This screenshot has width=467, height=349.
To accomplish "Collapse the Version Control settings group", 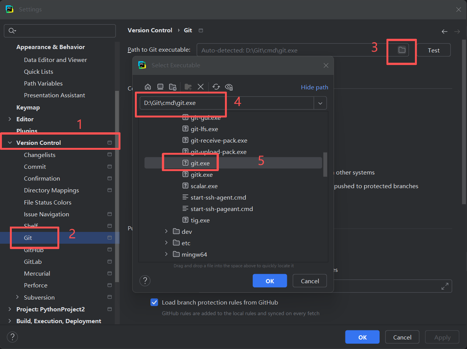I will click(x=9, y=143).
